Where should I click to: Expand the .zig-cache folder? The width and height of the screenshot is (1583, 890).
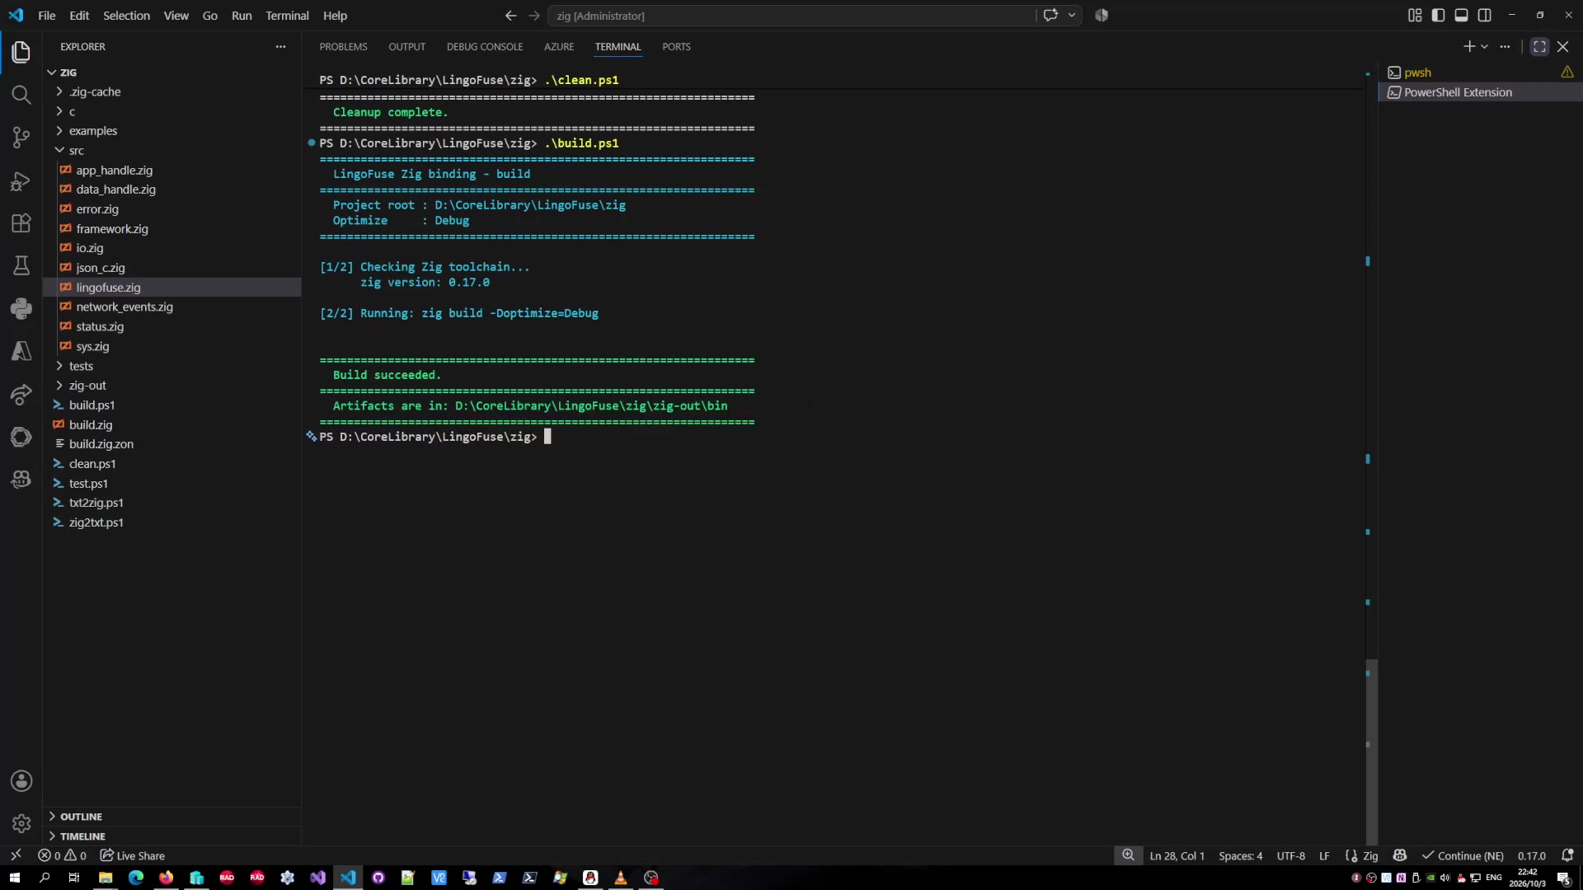171,91
